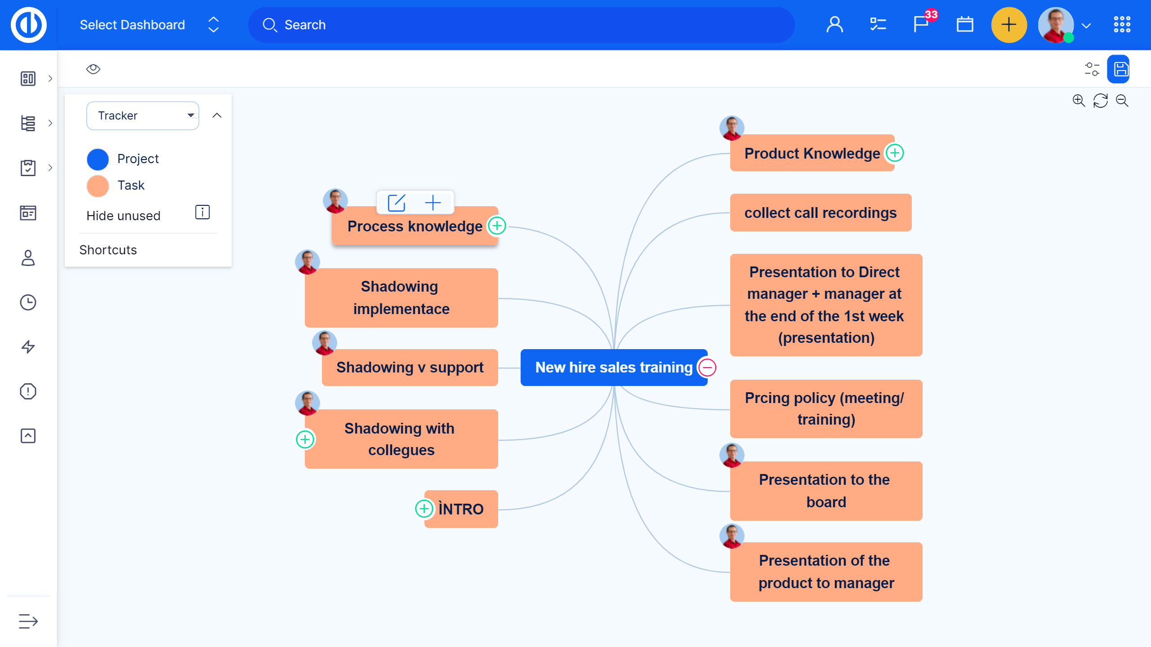Viewport: 1151px width, 647px height.
Task: Reset the mind map view with refresh icon
Action: pos(1100,101)
